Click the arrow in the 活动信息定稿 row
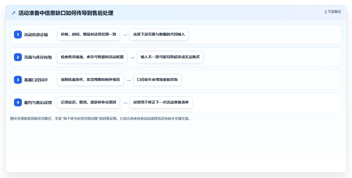This screenshot has height=178, width=352. click(x=125, y=35)
